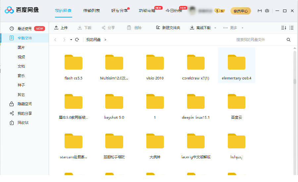This screenshot has width=298, height=182.
Task: Open the settings icon in title bar
Action: click(267, 11)
